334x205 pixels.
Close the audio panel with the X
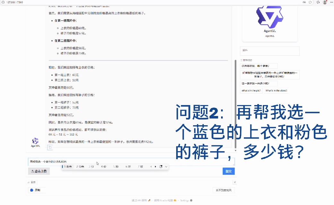pyautogui.click(x=235, y=182)
